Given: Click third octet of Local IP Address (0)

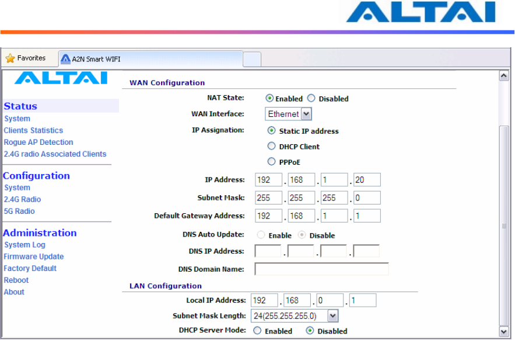Looking at the screenshot, I should point(330,300).
